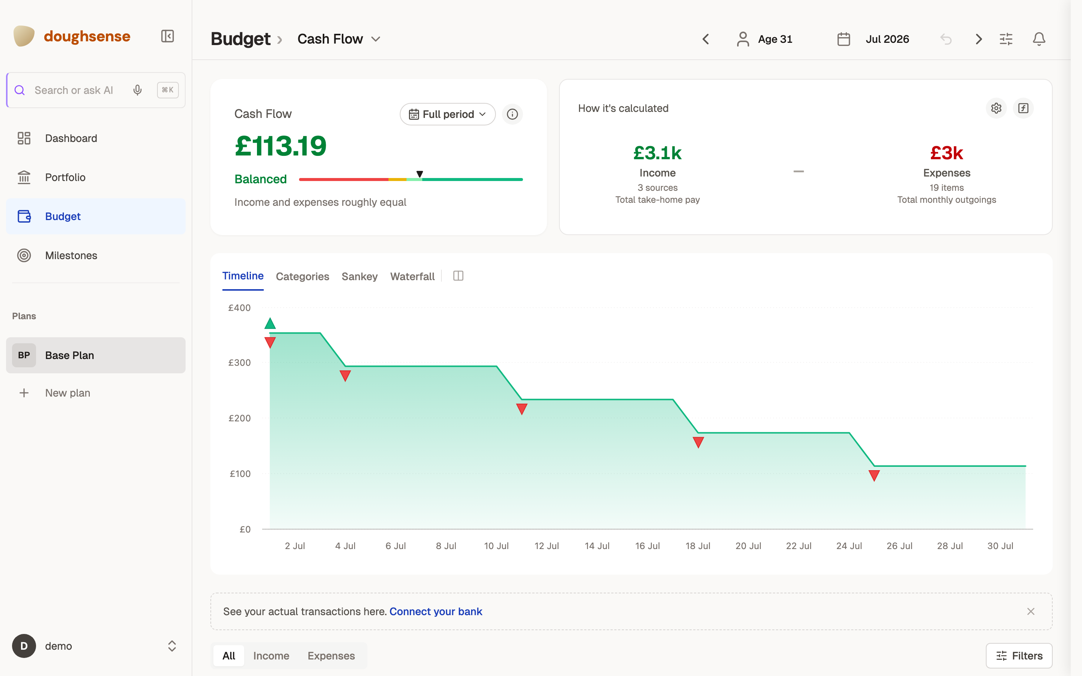Click the Connect your bank link

tap(435, 611)
